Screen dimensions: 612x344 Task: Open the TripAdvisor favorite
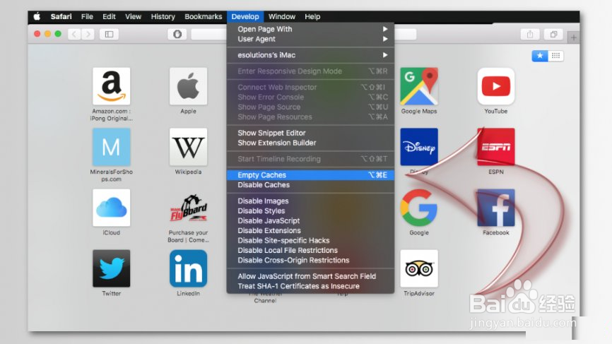coord(419,268)
